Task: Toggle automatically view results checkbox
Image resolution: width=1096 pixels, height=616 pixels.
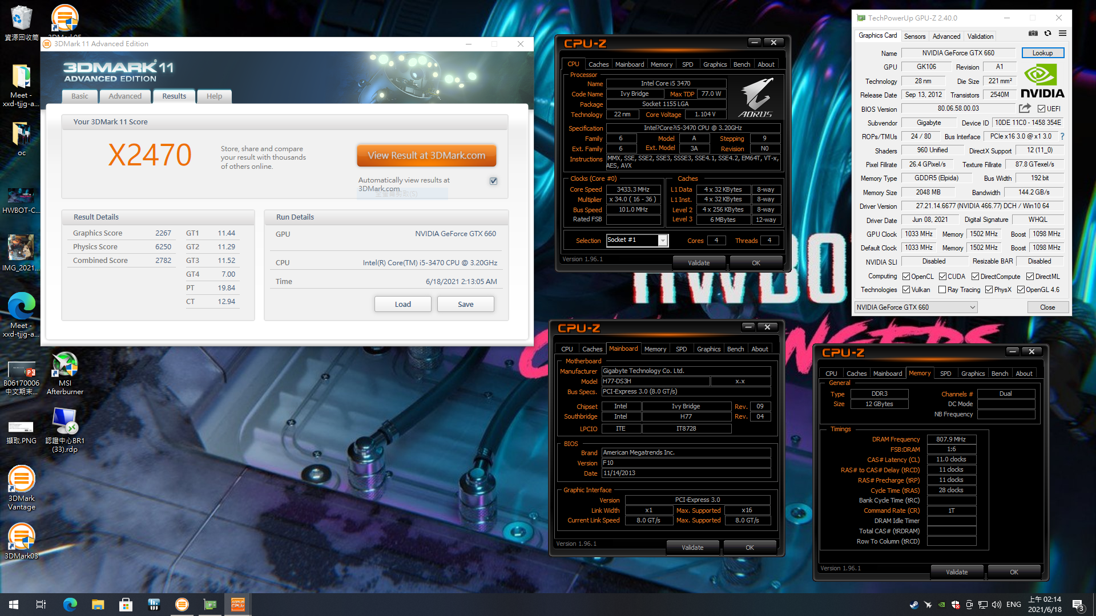Action: [x=493, y=181]
